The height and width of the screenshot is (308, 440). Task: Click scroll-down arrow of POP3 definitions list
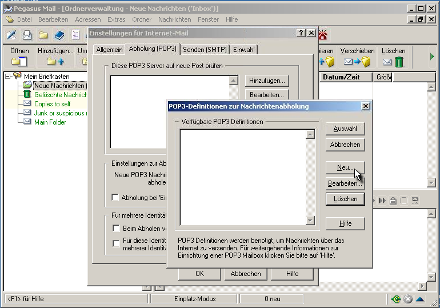(310, 221)
